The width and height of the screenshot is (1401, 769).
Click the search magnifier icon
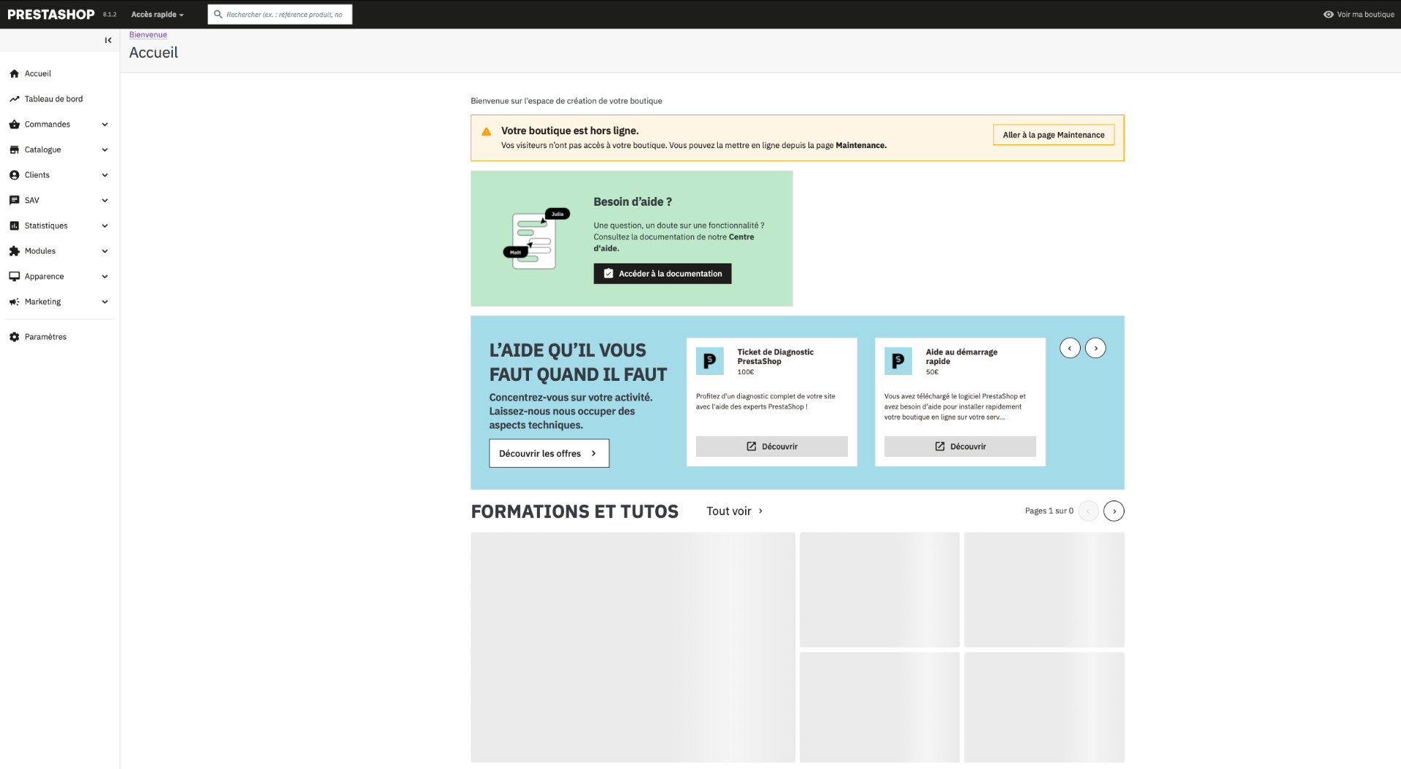(x=217, y=15)
